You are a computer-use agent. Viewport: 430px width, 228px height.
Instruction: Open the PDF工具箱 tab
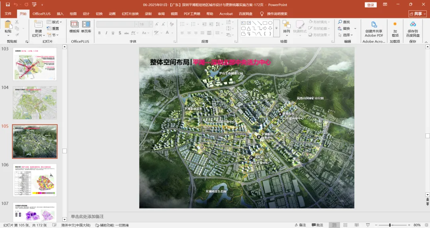(x=192, y=14)
